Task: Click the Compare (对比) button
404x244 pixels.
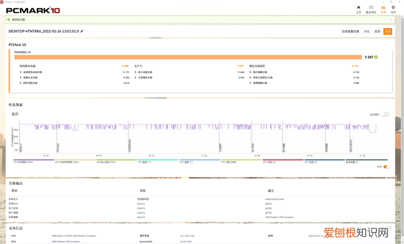Action: coord(367,31)
